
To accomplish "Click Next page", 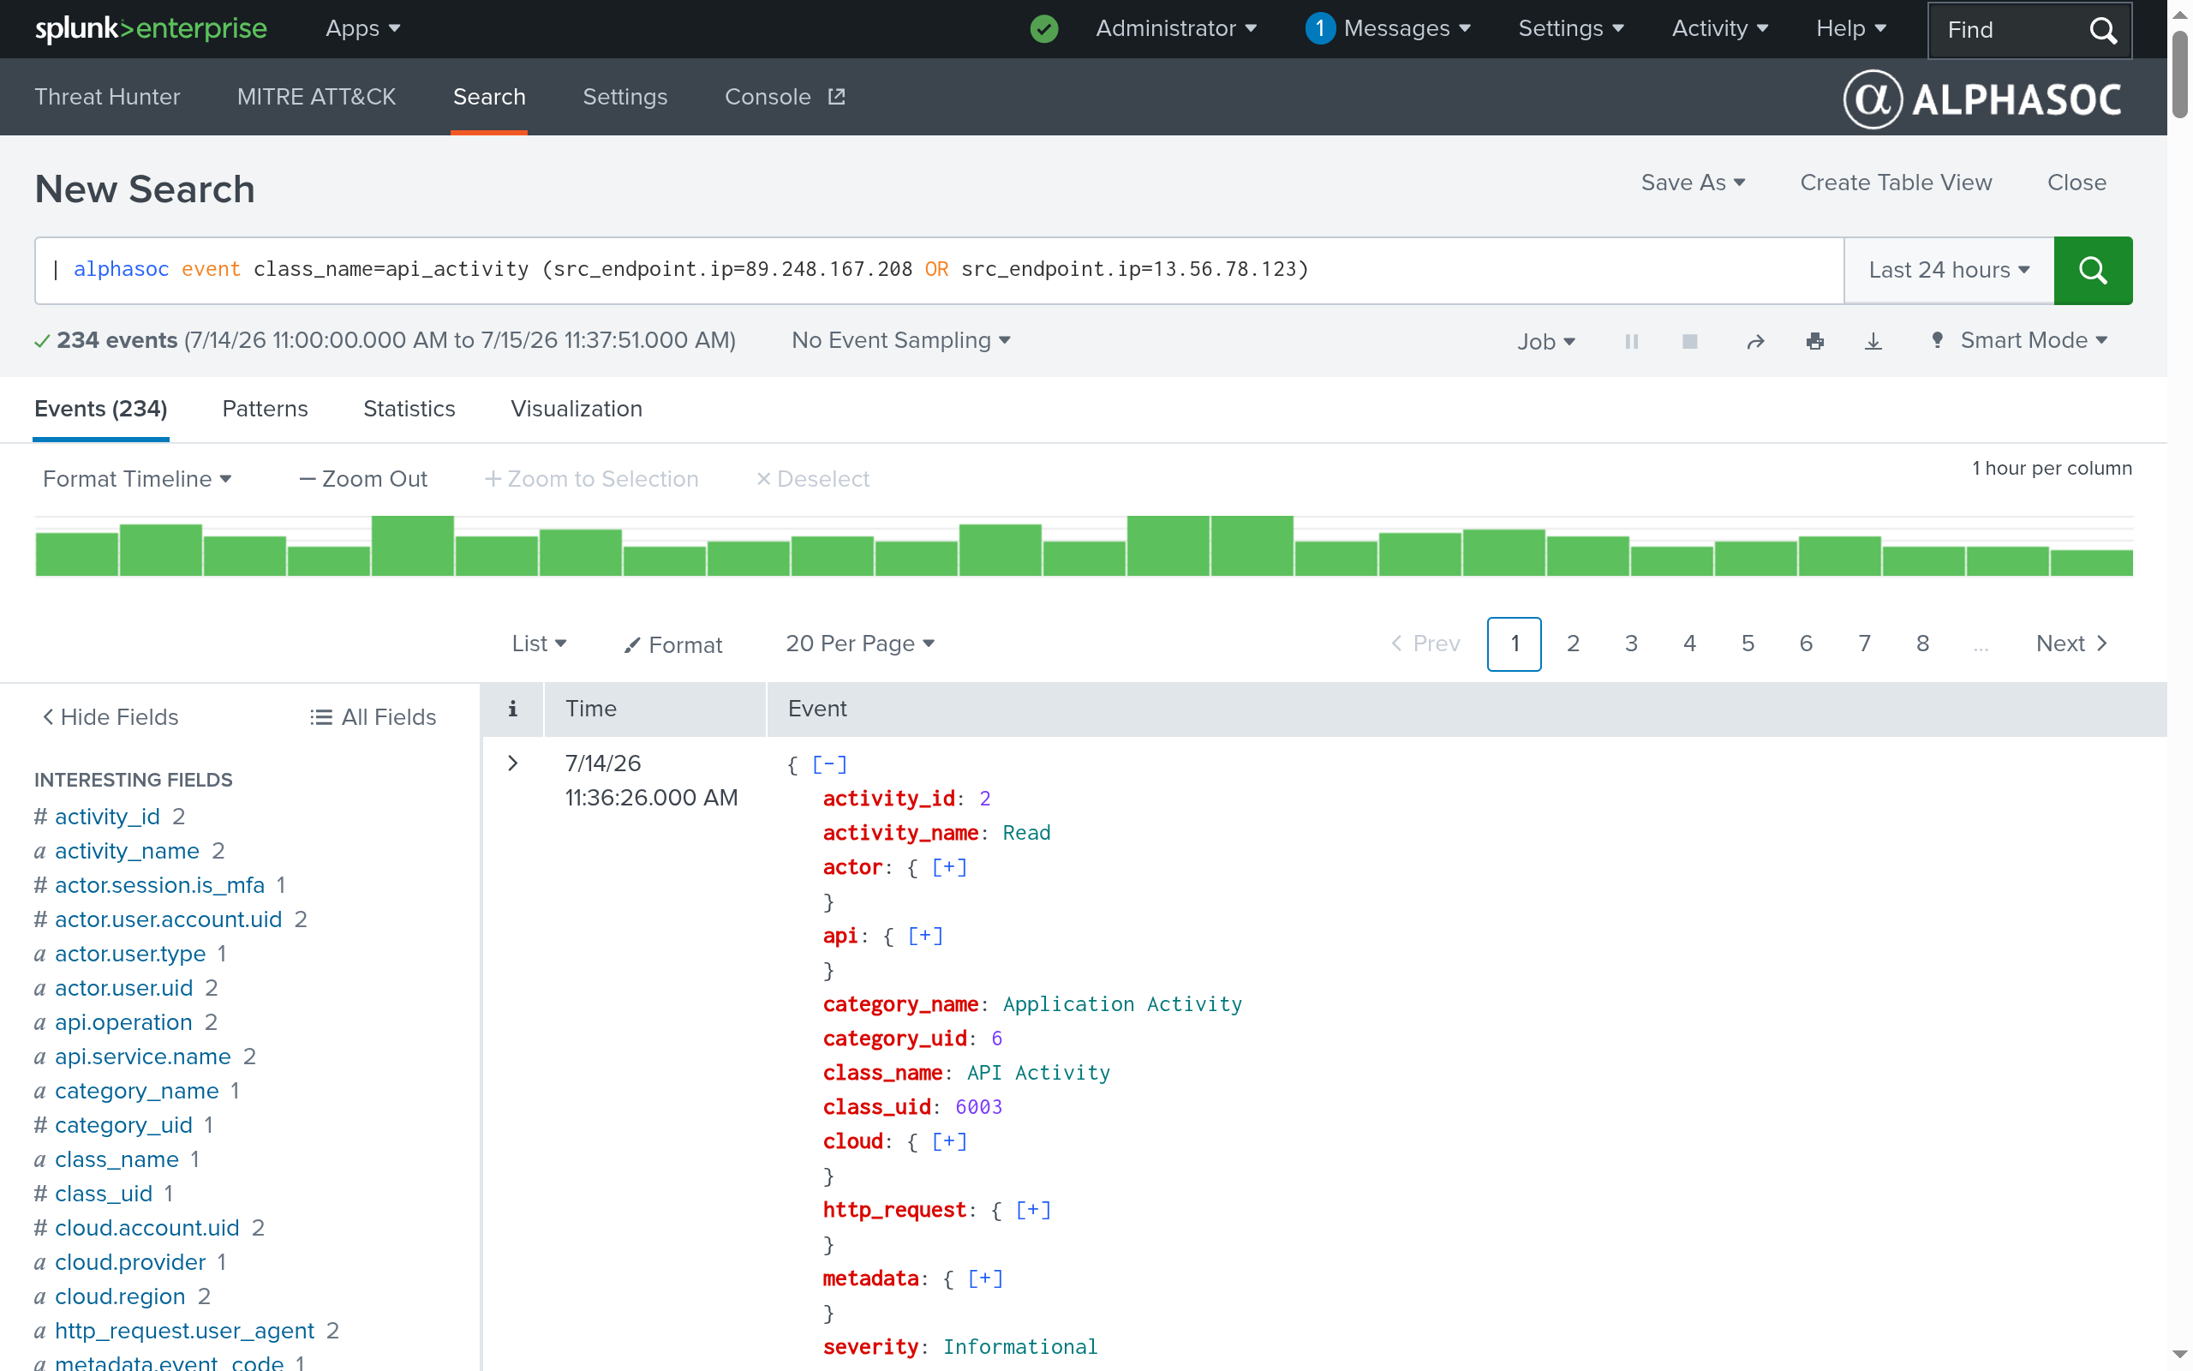I will point(2072,644).
